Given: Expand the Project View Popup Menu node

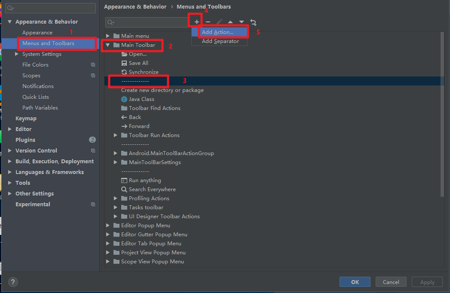Looking at the screenshot, I should point(107,253).
